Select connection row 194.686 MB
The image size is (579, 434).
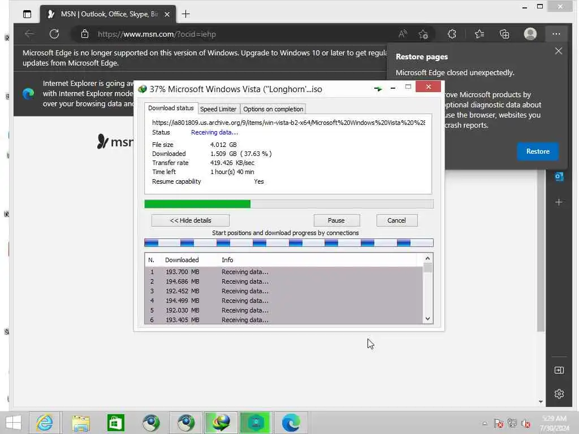(284, 281)
